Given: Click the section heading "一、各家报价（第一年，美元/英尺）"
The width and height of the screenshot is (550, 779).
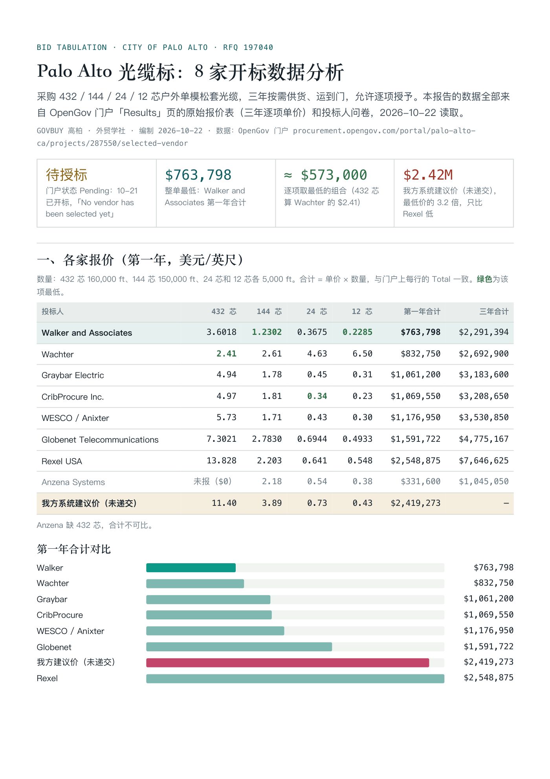Looking at the screenshot, I should (x=140, y=260).
